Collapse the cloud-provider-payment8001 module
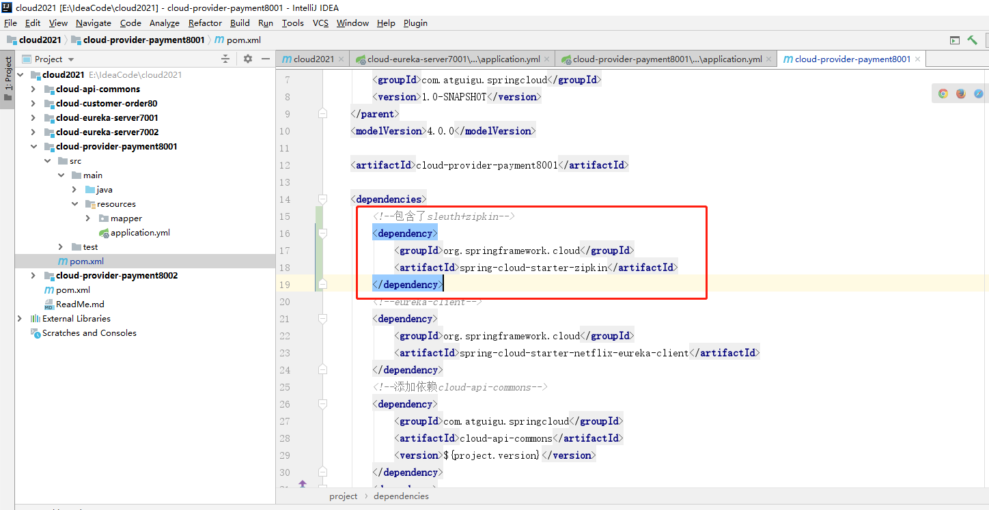 pos(33,147)
